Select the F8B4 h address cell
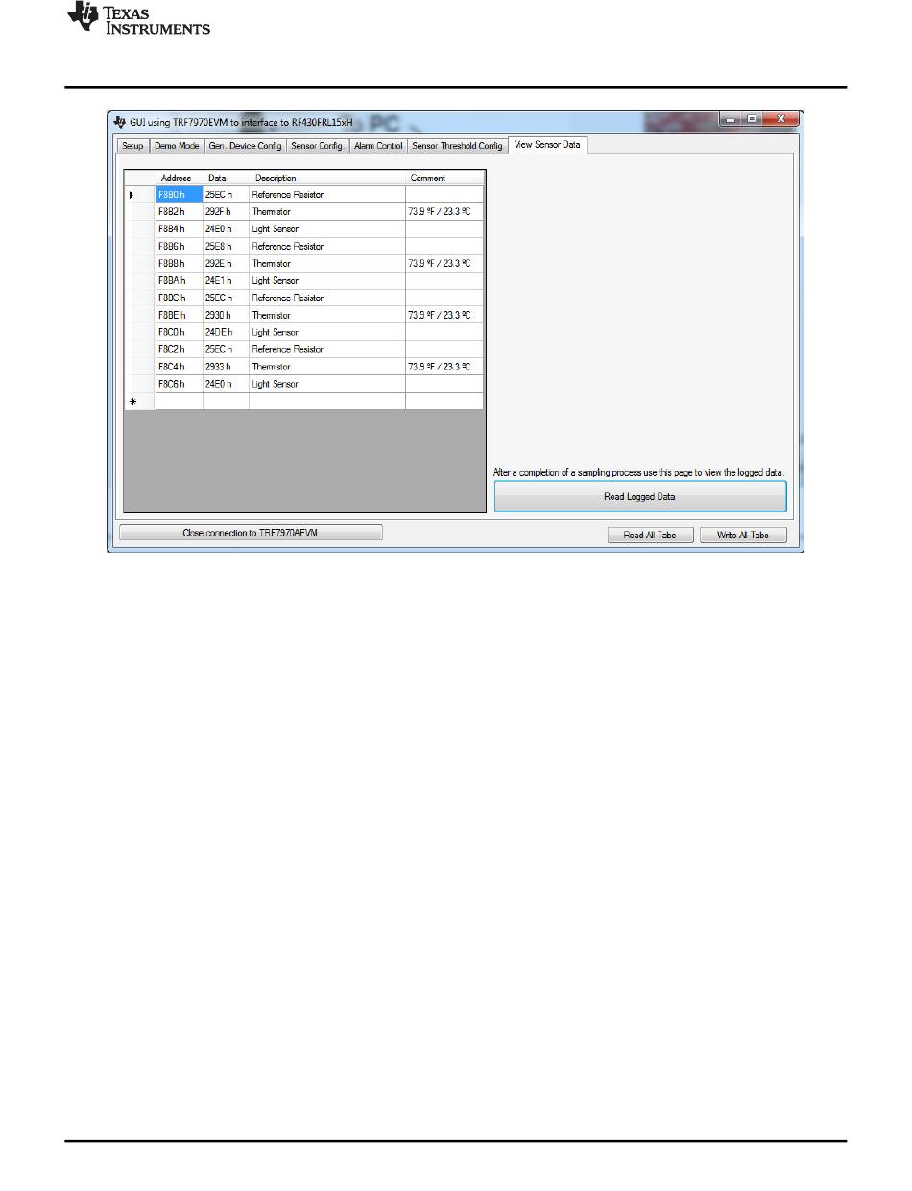The height and width of the screenshot is (1191, 912). [x=180, y=229]
